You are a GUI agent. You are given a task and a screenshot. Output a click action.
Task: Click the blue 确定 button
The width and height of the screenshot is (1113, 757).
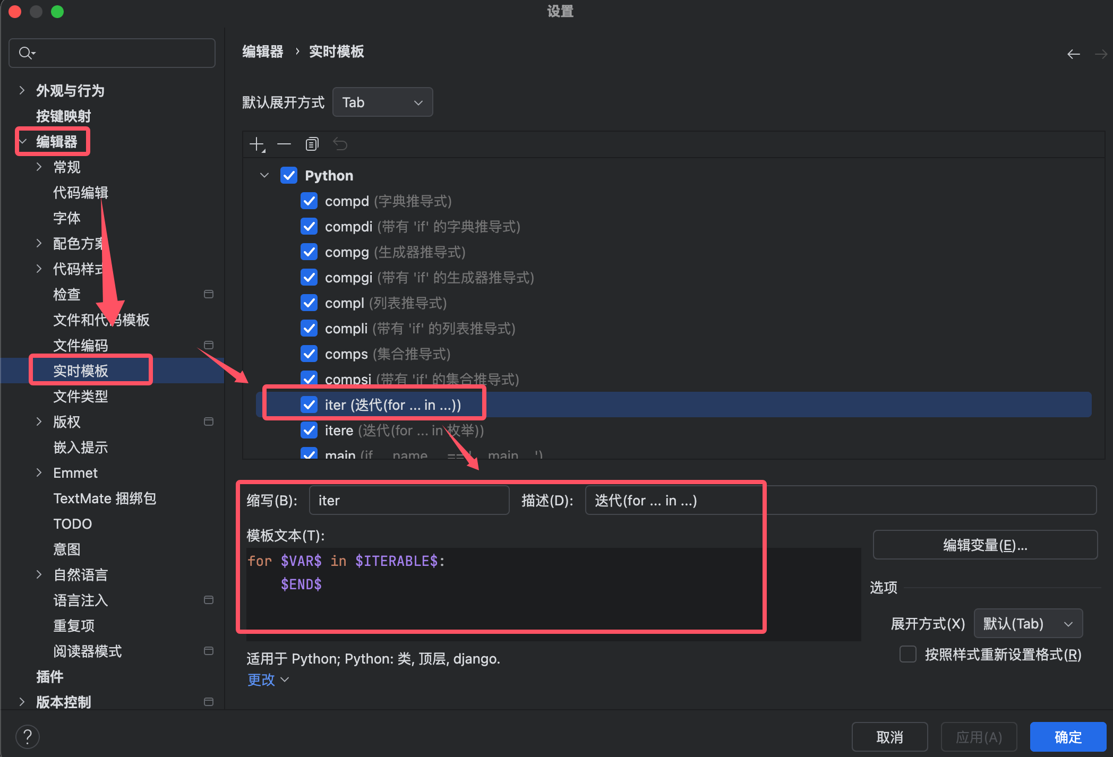point(1067,737)
